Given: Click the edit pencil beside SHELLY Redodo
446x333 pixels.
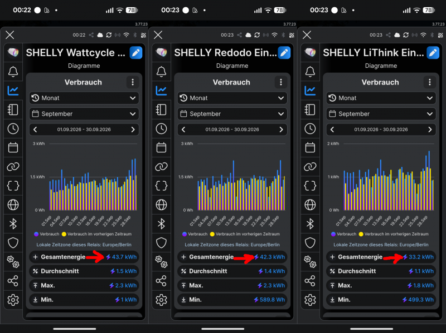Looking at the screenshot, I should tap(284, 53).
